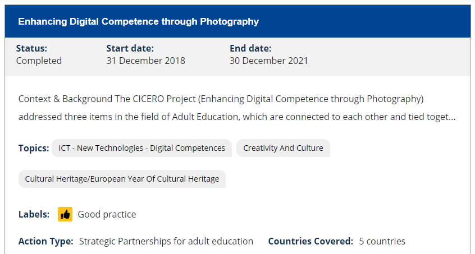Click the Strategic Partnerships for adult education text
The image size is (475, 254).
[166, 241]
